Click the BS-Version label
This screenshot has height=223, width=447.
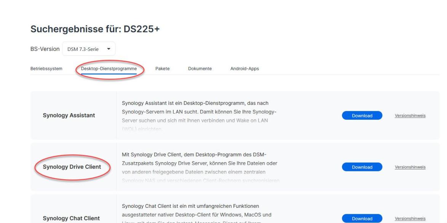[45, 49]
